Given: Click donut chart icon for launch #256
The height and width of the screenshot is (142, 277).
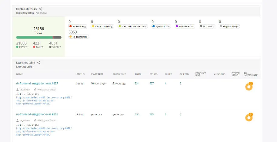Looking at the screenshot, I should (x=249, y=117).
